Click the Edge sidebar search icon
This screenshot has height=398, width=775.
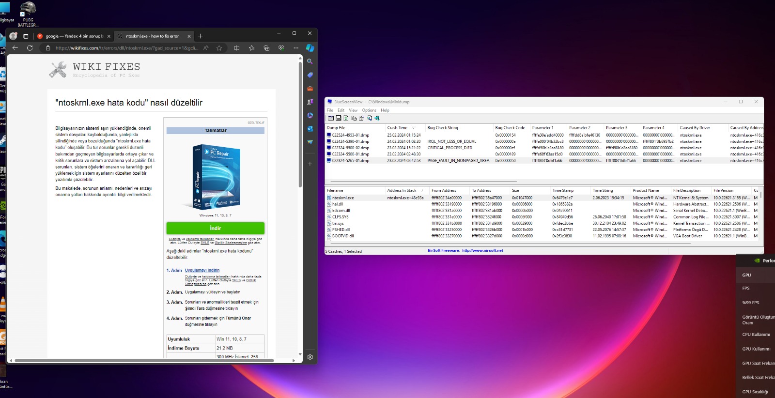point(310,61)
